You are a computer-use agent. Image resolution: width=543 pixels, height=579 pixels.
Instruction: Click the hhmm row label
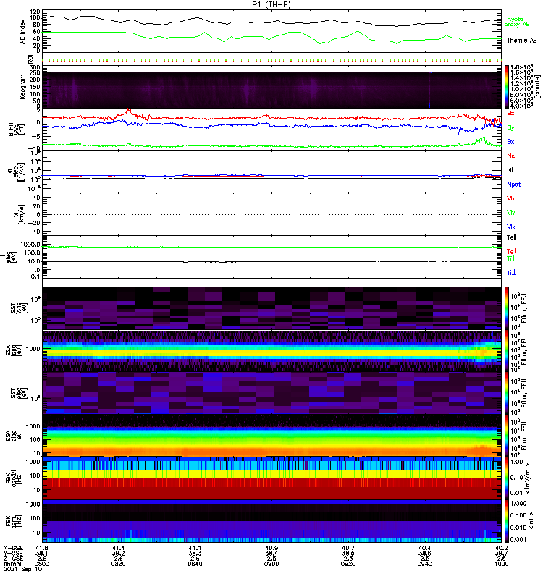pos(12,564)
